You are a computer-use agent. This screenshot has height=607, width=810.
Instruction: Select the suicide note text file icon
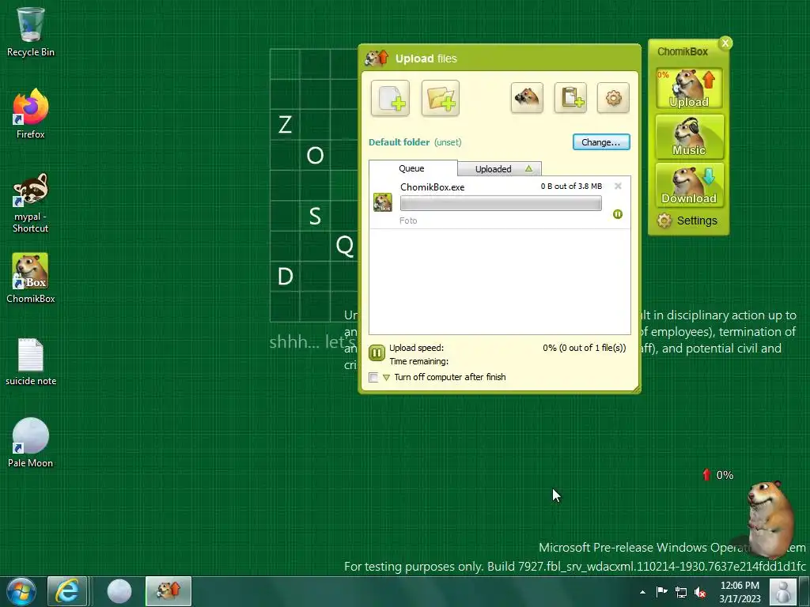pyautogui.click(x=31, y=362)
